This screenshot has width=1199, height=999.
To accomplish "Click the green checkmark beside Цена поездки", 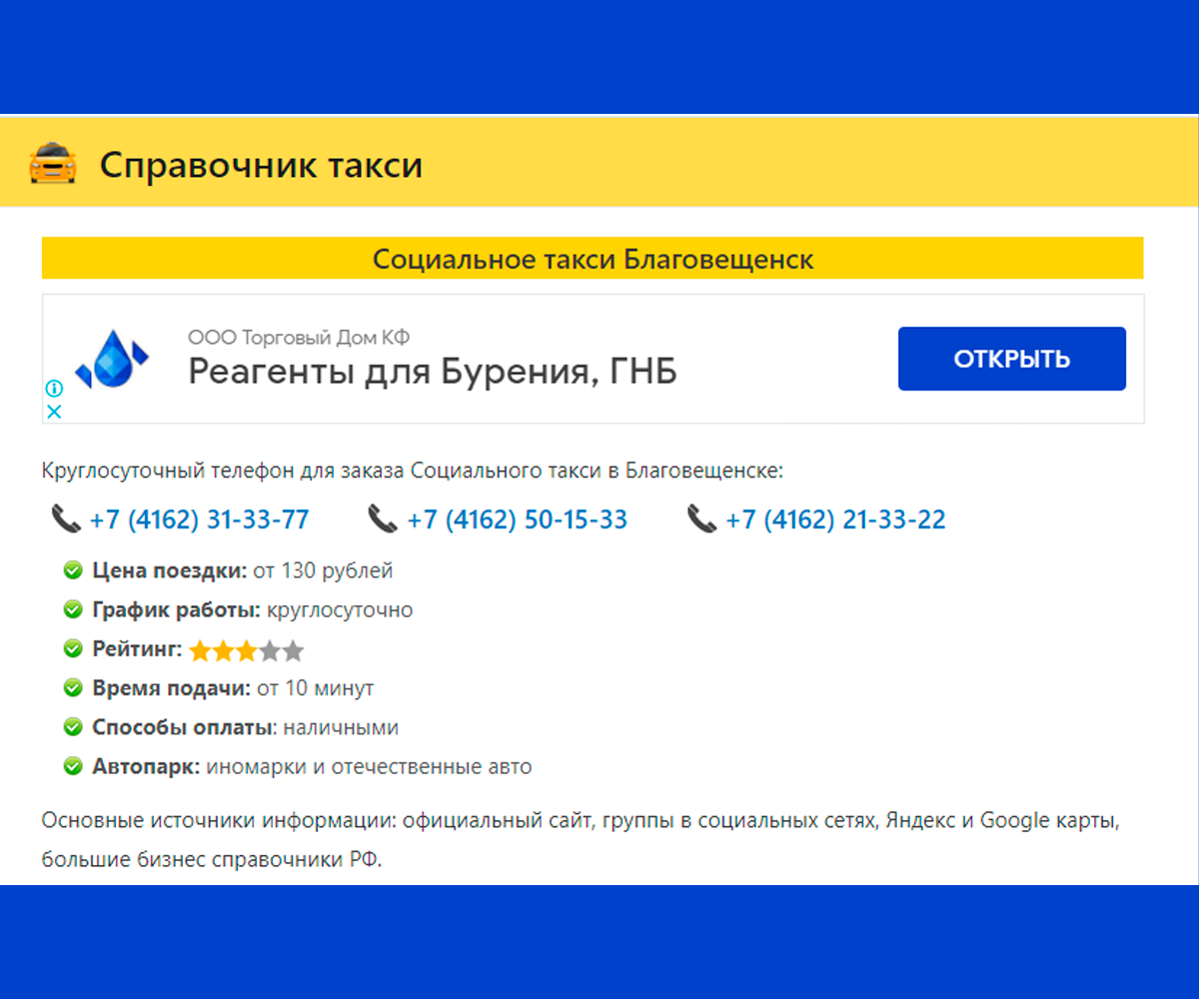I will coord(72,569).
